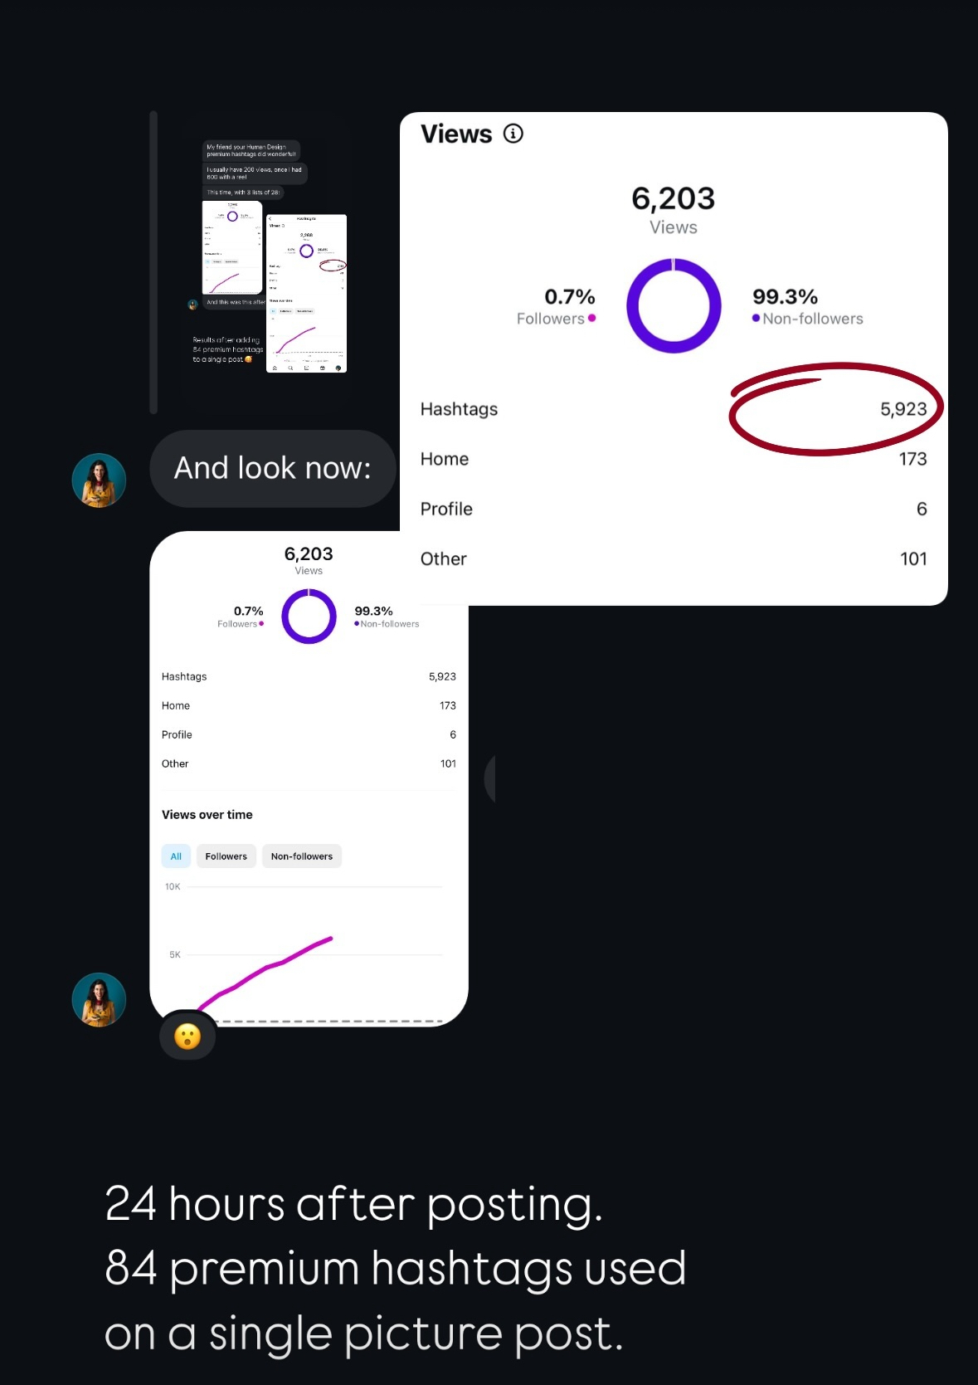Select the Non-followers filter chip
The image size is (978, 1385).
pyautogui.click(x=302, y=856)
